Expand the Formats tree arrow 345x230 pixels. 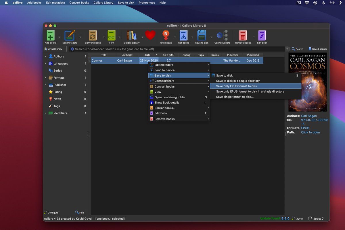click(45, 78)
